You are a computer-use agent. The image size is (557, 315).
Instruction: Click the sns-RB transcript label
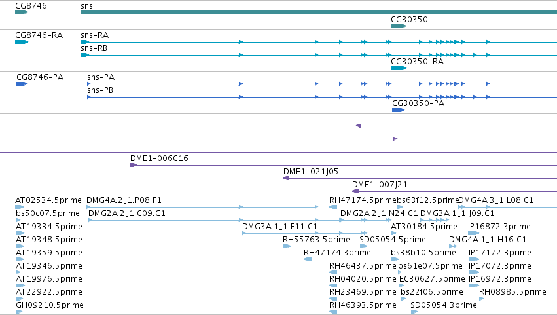(94, 48)
